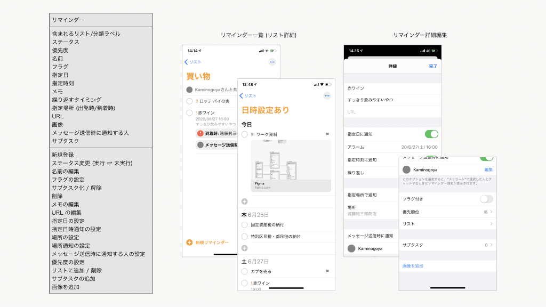This screenshot has width=546, height=307.
Task: Tap the back chevron リスト in 買い物 screen
Action: 193,62
